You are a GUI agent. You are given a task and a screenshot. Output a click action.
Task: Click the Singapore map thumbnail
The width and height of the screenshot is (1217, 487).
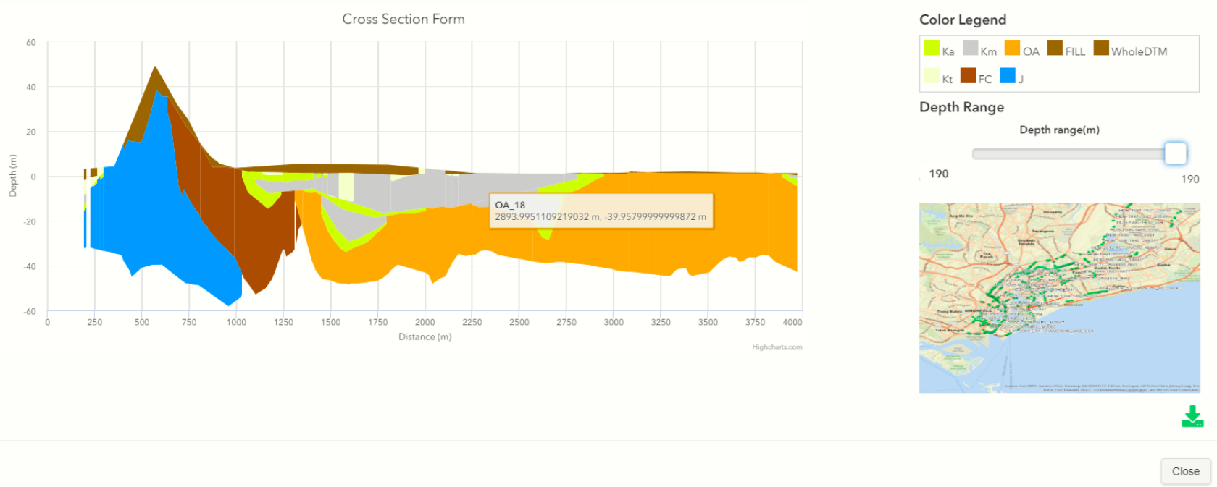(1060, 297)
